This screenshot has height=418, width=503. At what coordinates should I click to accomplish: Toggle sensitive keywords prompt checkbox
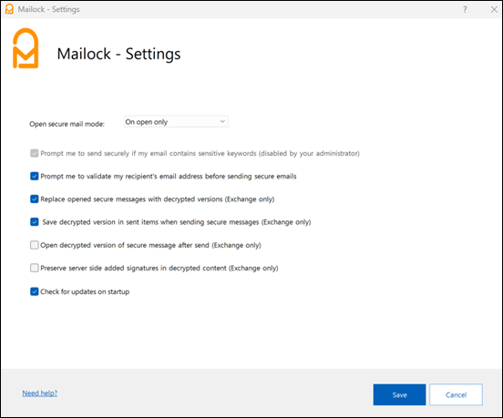point(35,153)
